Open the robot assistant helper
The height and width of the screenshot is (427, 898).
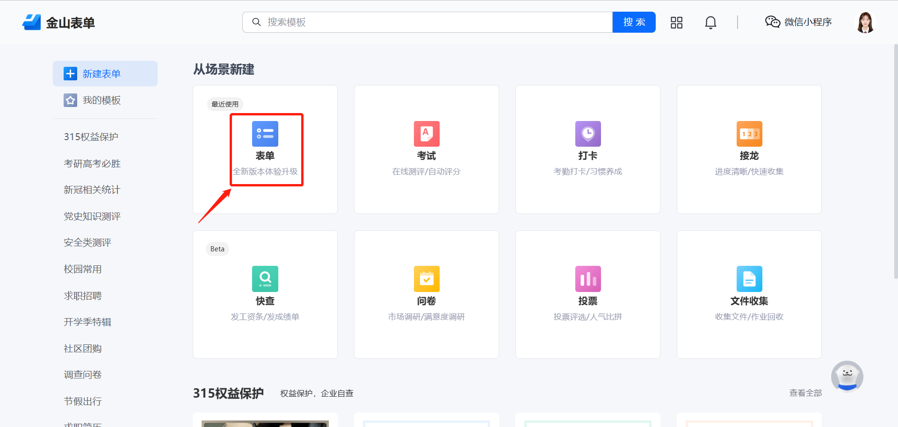(x=847, y=376)
